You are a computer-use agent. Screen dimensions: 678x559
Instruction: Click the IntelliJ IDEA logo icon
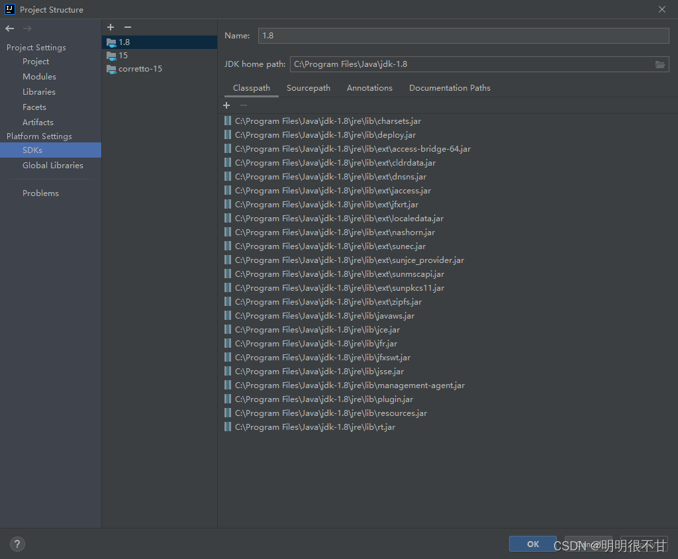[x=9, y=9]
